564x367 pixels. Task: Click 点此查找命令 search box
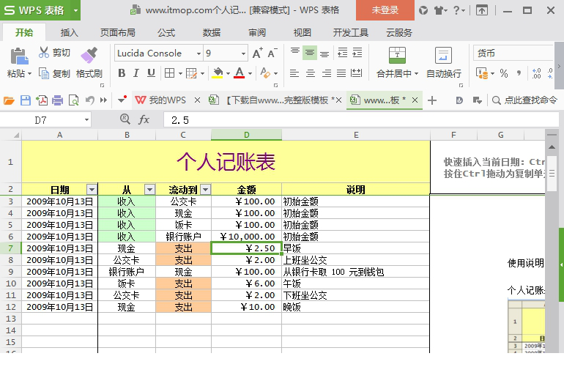[524, 100]
